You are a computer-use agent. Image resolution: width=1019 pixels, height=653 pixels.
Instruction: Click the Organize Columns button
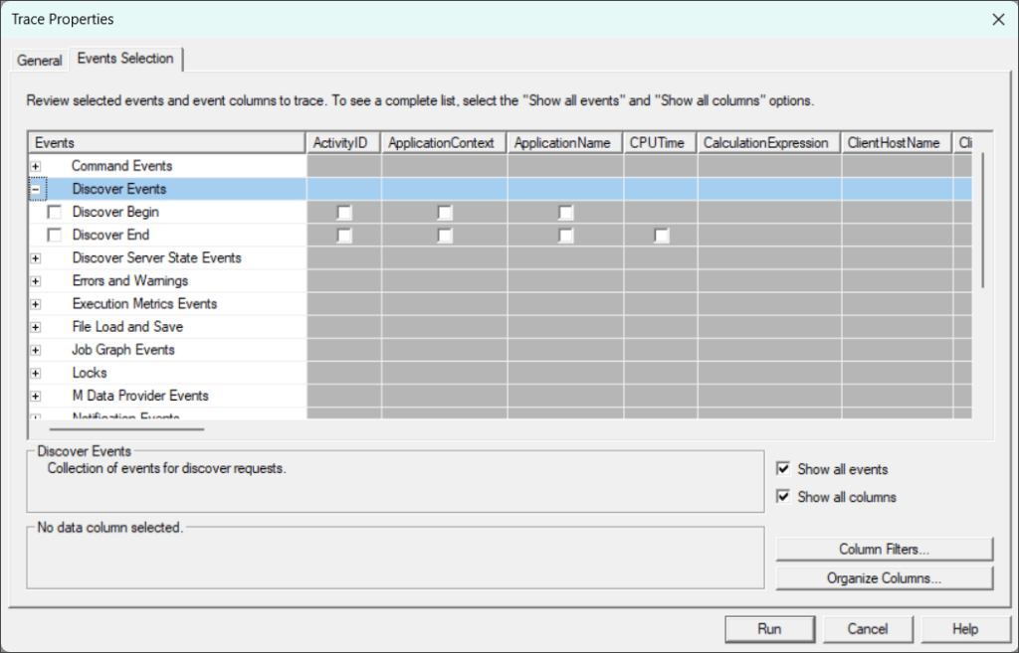coord(884,577)
